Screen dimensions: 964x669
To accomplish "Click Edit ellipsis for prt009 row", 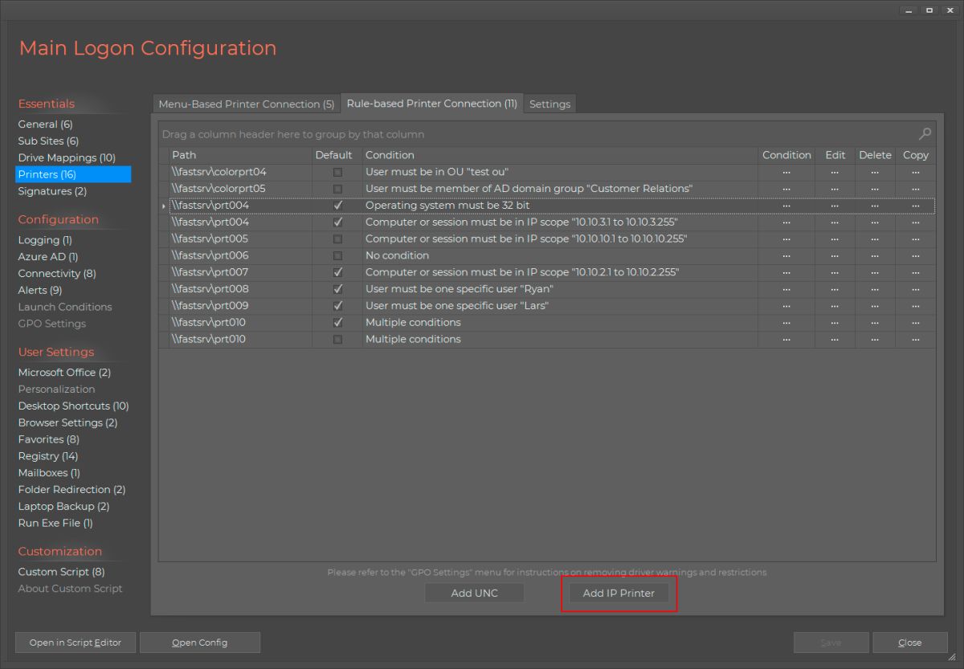I will [835, 306].
